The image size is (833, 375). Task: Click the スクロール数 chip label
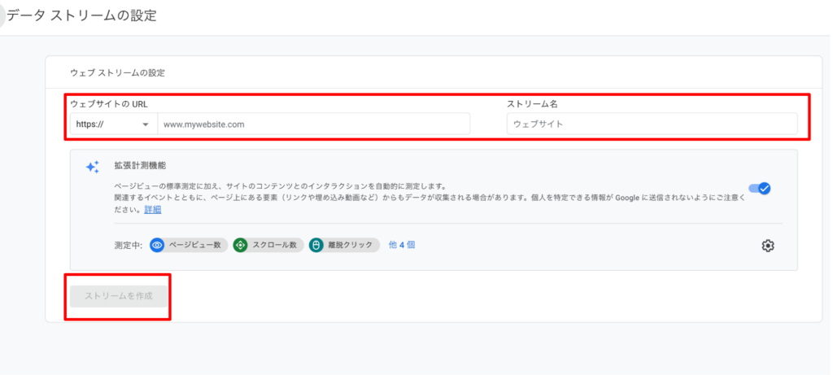coord(275,245)
